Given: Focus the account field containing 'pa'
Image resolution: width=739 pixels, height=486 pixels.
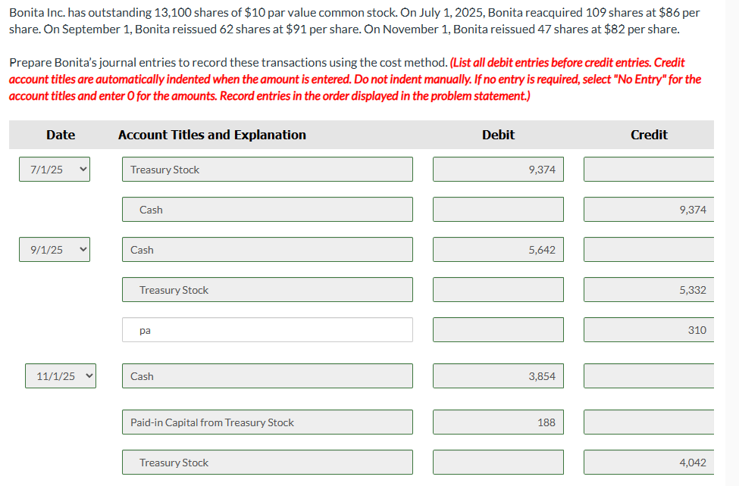Looking at the screenshot, I should (268, 329).
